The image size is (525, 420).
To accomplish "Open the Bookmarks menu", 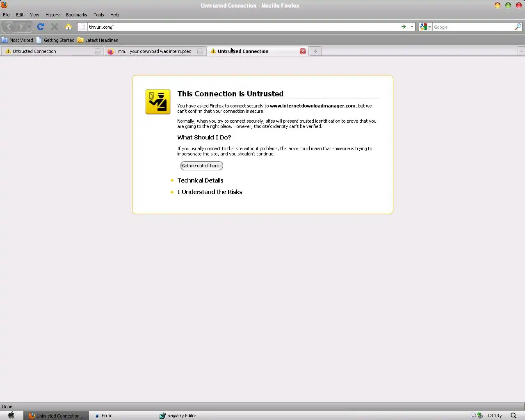I will [x=76, y=15].
